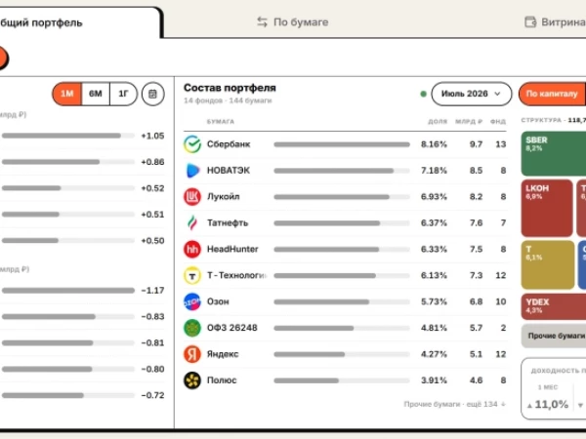Screen dimensions: 586x439
Task: Click the HeadHunter share value 6.33%
Action: (434, 249)
